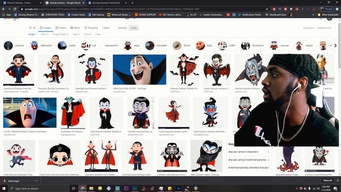Image resolution: width=341 pixels, height=192 pixels.
Task: Clear the applied image filters
Action: click(x=98, y=34)
